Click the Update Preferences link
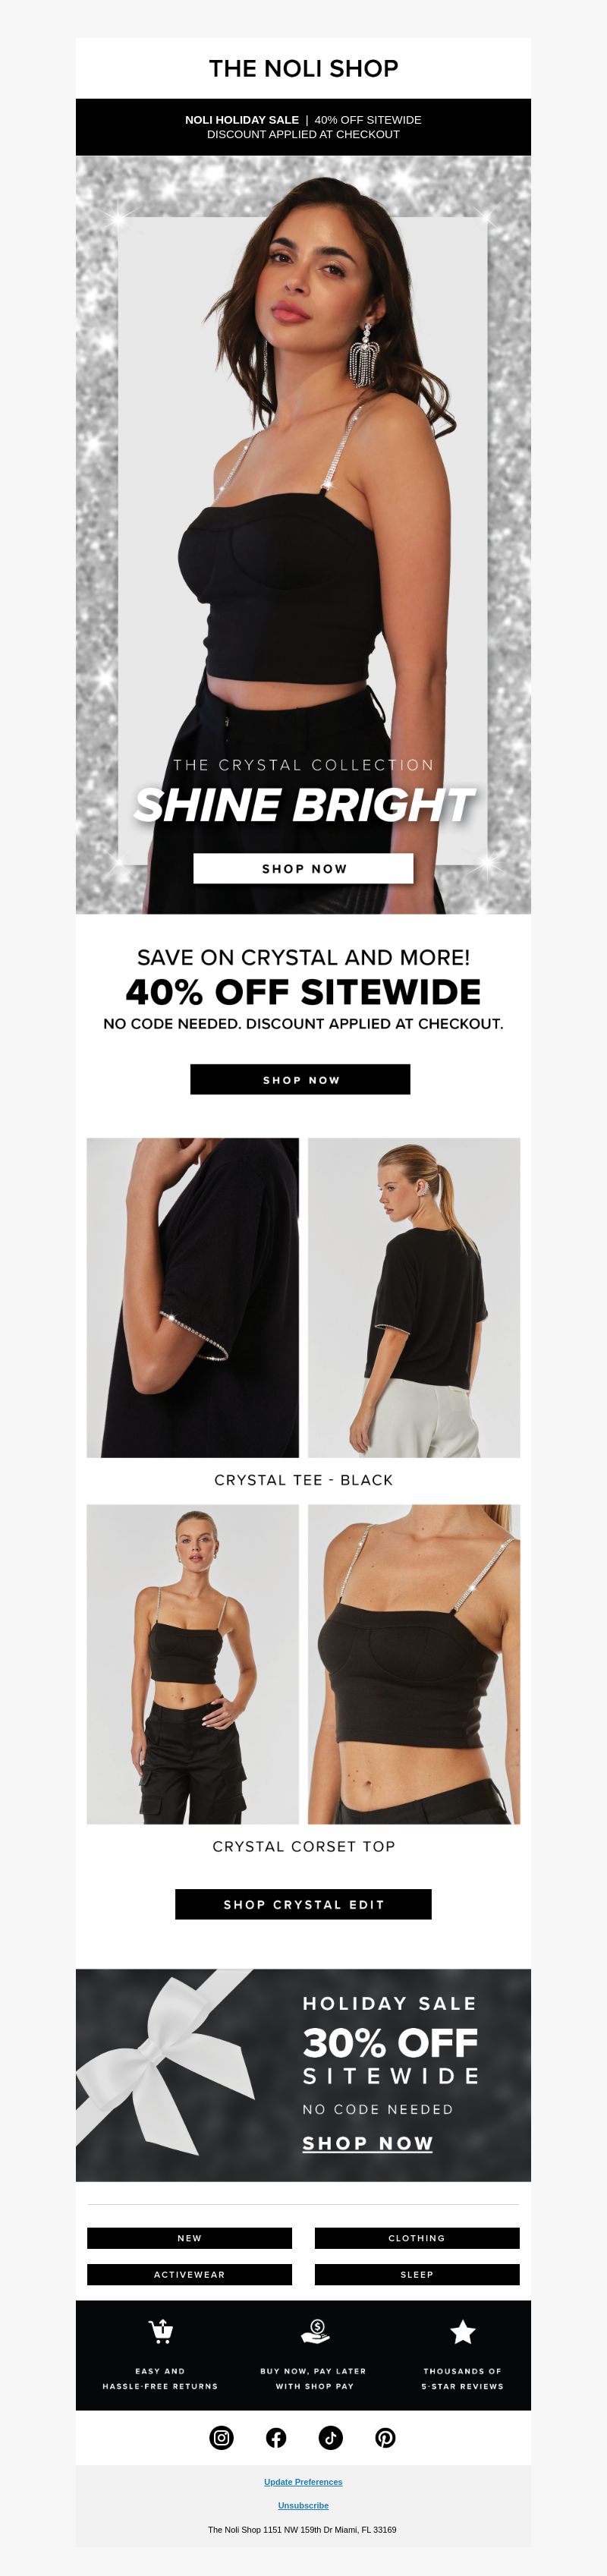Viewport: 607px width, 2576px height. click(x=303, y=2481)
